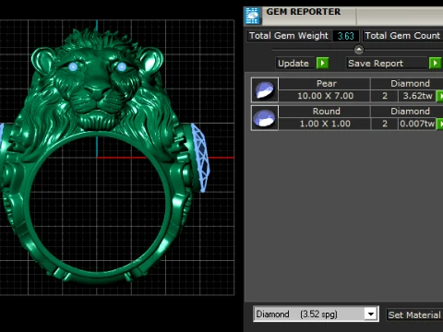Screen dimensions: 443x332
Task: Collapse panel using the round up-arrow button
Action: 359,49
